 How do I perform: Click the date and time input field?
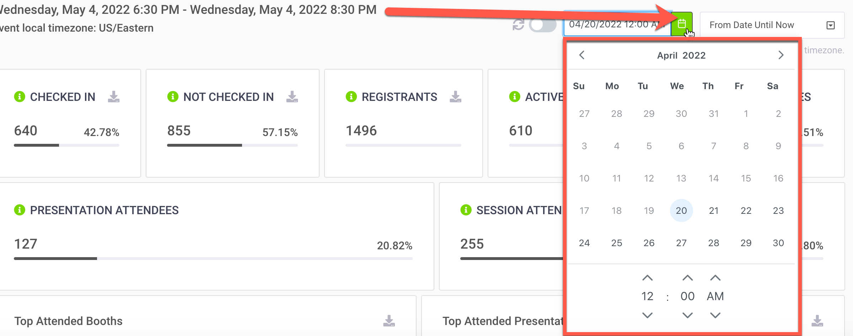(617, 24)
